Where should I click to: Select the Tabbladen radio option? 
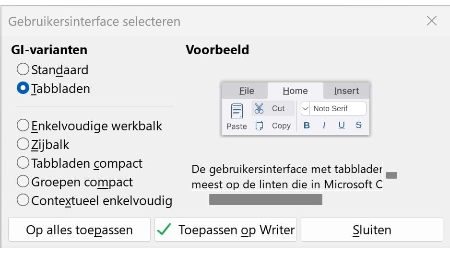coord(23,89)
